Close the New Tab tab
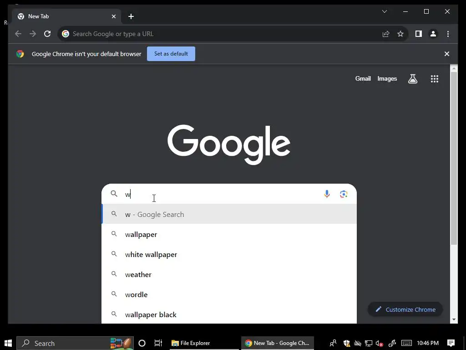466x350 pixels. pyautogui.click(x=113, y=16)
